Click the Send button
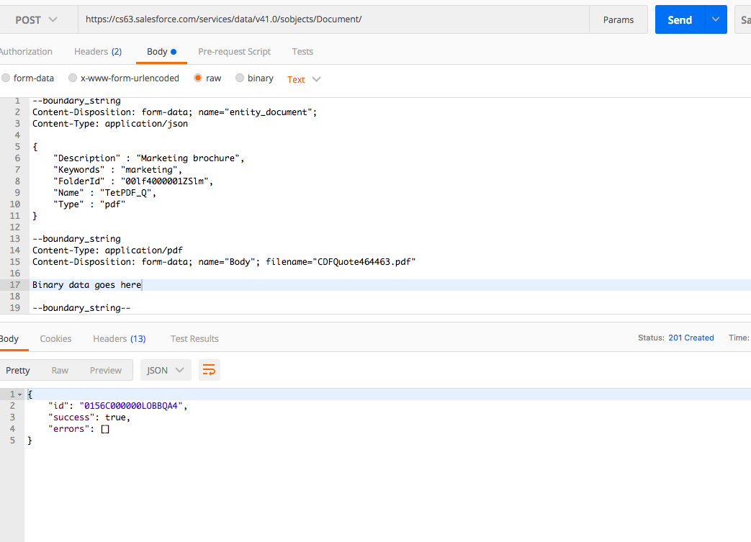 679,20
